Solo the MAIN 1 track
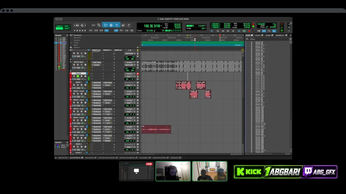The height and width of the screenshot is (194, 346). [x=82, y=85]
